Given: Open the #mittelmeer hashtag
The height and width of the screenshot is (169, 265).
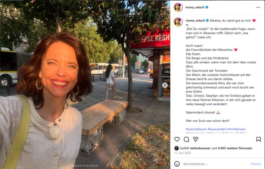Looking at the screenshot, I should [x=237, y=129].
